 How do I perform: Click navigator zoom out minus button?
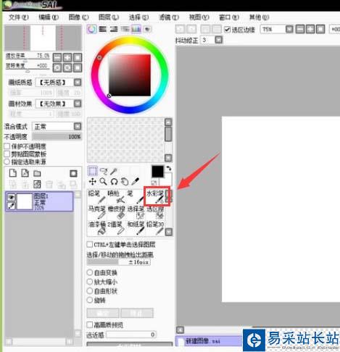pyautogui.click(x=57, y=58)
